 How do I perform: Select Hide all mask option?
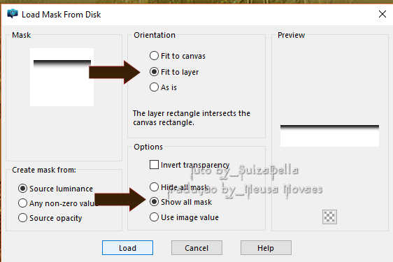[x=179, y=187]
